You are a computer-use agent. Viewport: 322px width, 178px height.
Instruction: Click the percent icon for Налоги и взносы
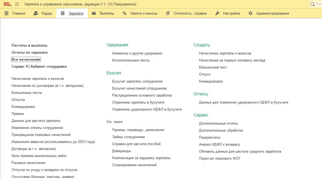(x=125, y=13)
